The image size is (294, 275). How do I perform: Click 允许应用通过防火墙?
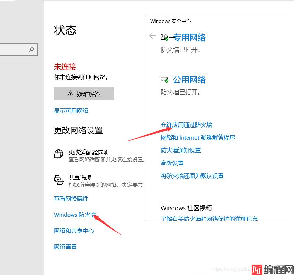pyautogui.click(x=186, y=125)
